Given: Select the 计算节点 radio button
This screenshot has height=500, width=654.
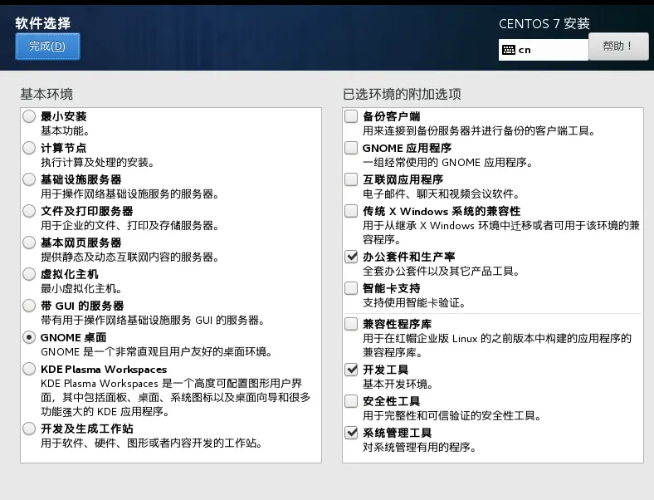Looking at the screenshot, I should coord(29,148).
